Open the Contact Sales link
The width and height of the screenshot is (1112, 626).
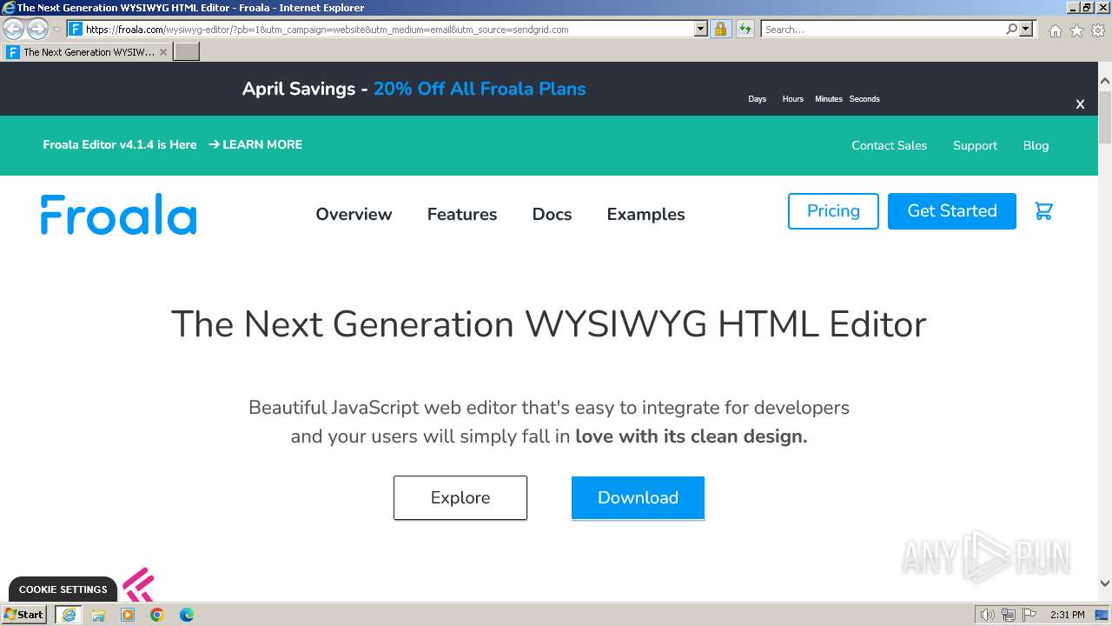click(889, 145)
